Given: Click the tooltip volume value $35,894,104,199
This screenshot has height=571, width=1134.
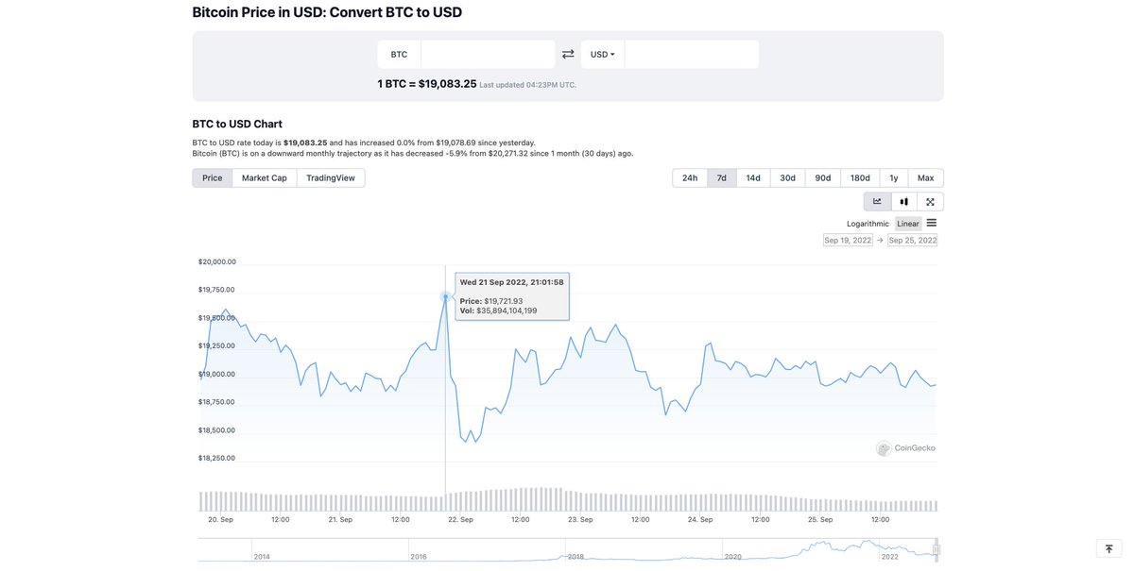Looking at the screenshot, I should [507, 311].
